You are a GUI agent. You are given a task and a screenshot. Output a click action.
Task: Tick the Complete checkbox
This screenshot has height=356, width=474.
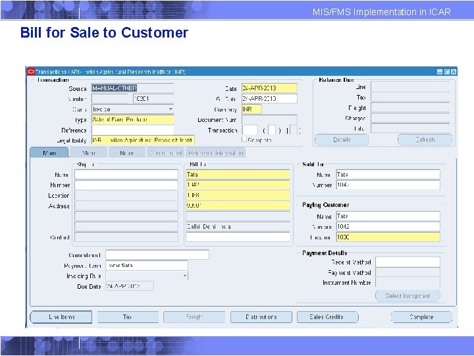tap(244, 139)
